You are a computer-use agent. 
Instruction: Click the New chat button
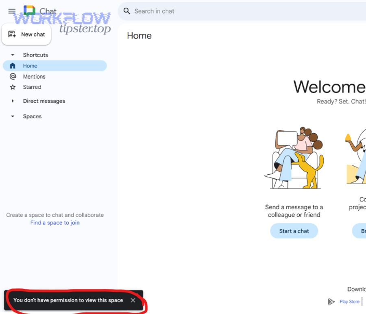(26, 34)
